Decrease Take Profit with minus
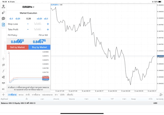164x115 pixels. pyautogui.click(x=28, y=29)
